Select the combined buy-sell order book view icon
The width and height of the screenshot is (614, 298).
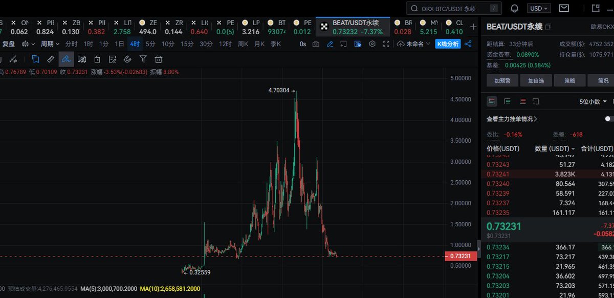point(492,101)
